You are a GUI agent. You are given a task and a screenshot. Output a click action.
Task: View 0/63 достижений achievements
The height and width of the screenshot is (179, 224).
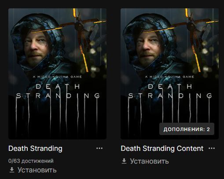pos(31,161)
